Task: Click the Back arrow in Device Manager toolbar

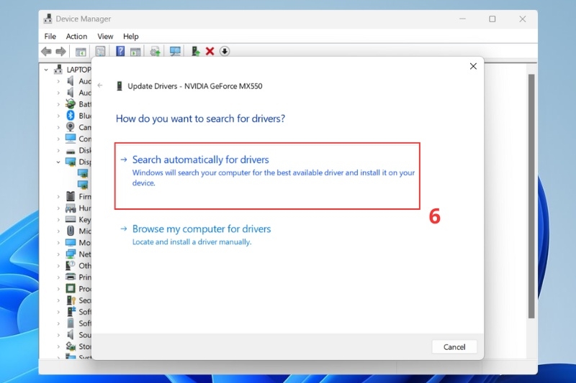Action: (46, 51)
